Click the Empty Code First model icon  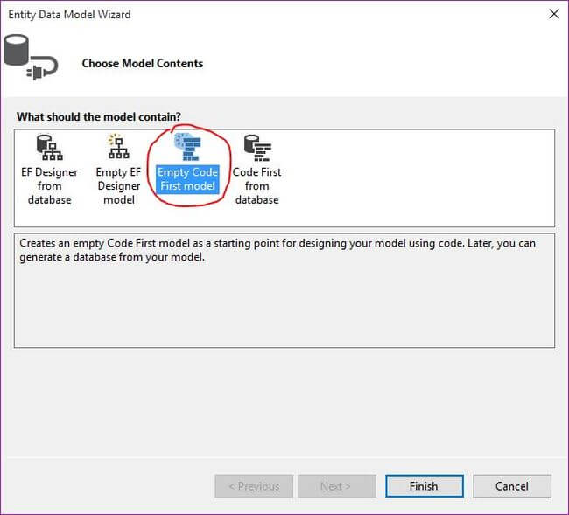click(x=187, y=148)
